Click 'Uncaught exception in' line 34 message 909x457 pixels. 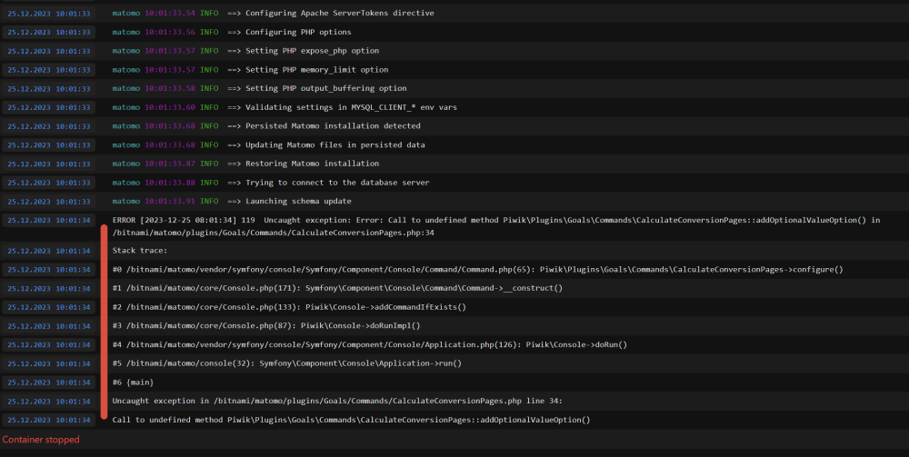coord(337,401)
